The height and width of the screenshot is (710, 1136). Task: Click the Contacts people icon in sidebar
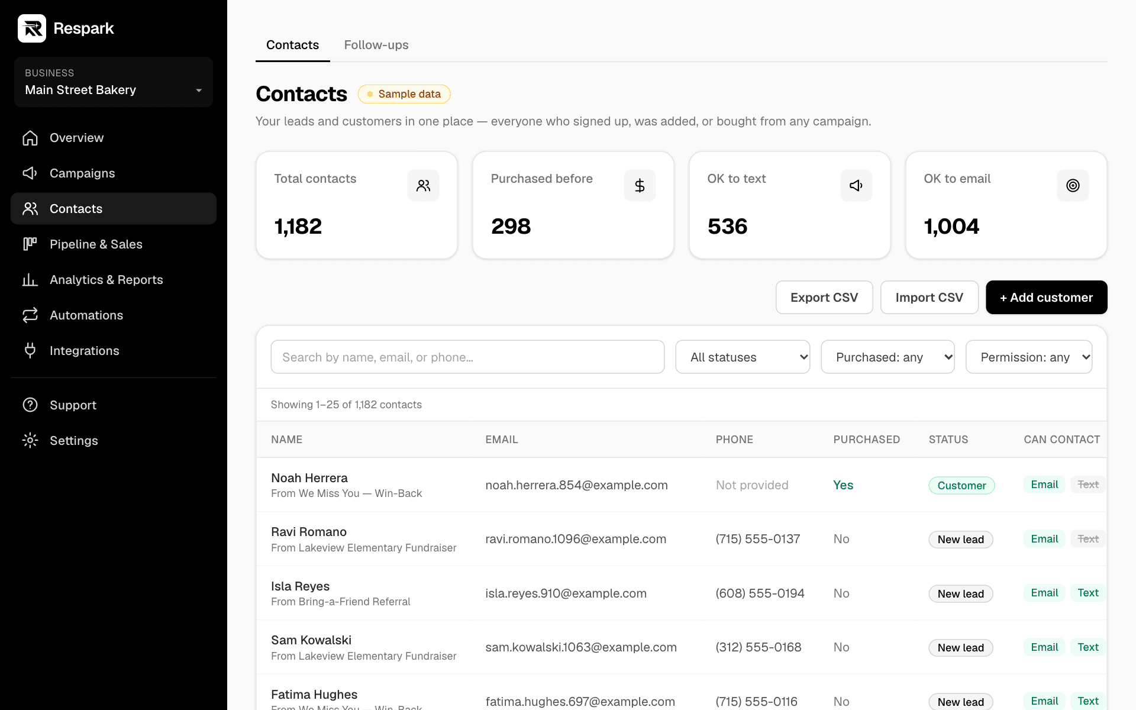pyautogui.click(x=30, y=209)
